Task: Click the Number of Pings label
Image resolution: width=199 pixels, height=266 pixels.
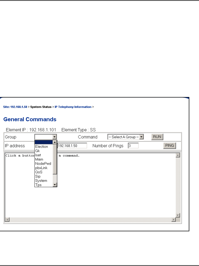Action: pyautogui.click(x=108, y=146)
